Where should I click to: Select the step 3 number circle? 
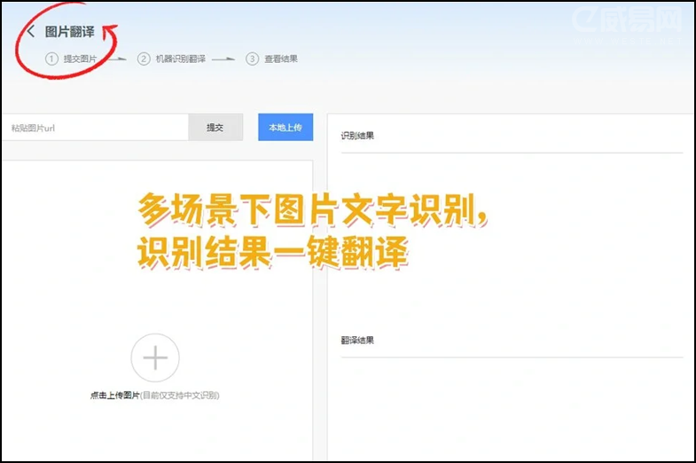click(252, 59)
